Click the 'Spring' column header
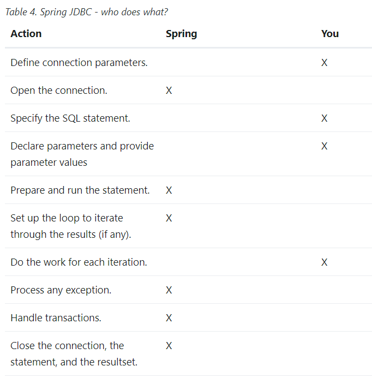This screenshot has height=384, width=372. coord(181,34)
